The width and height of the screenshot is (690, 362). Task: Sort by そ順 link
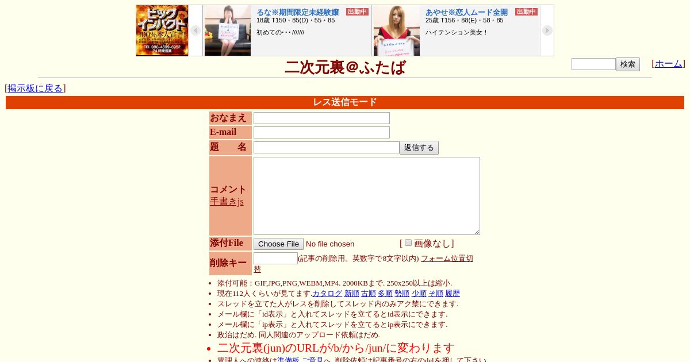click(x=435, y=294)
